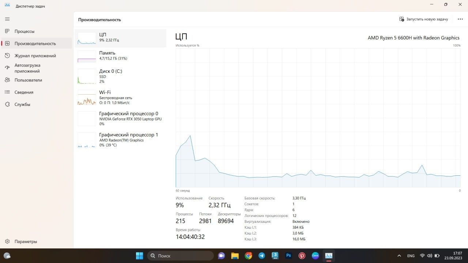Select the Диск 0 (C:) item
Viewport: 468px width, 263px height.
(121, 76)
